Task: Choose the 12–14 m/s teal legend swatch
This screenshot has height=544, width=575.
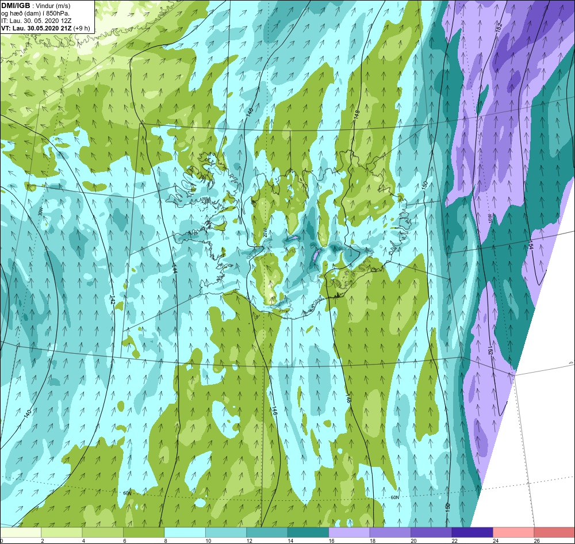Action: click(x=267, y=532)
